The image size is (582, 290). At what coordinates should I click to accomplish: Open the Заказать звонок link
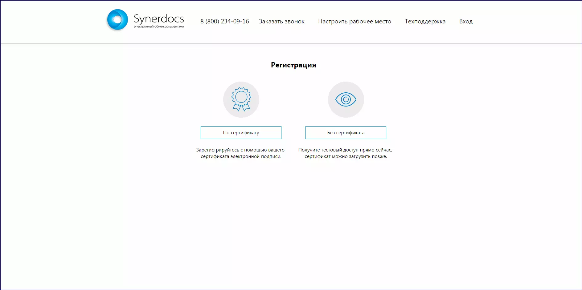[282, 22]
